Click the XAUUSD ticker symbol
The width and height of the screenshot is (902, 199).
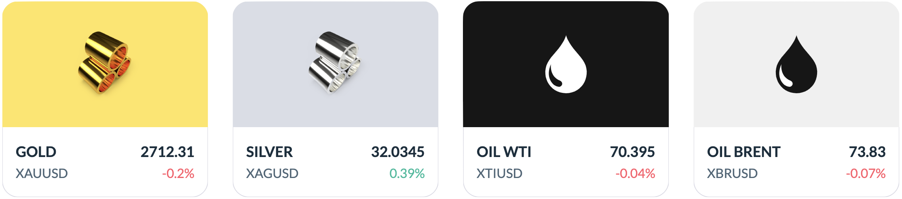[42, 174]
